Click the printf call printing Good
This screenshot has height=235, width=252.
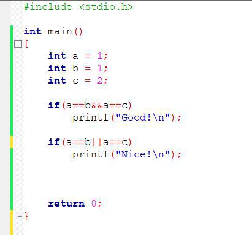pos(127,117)
